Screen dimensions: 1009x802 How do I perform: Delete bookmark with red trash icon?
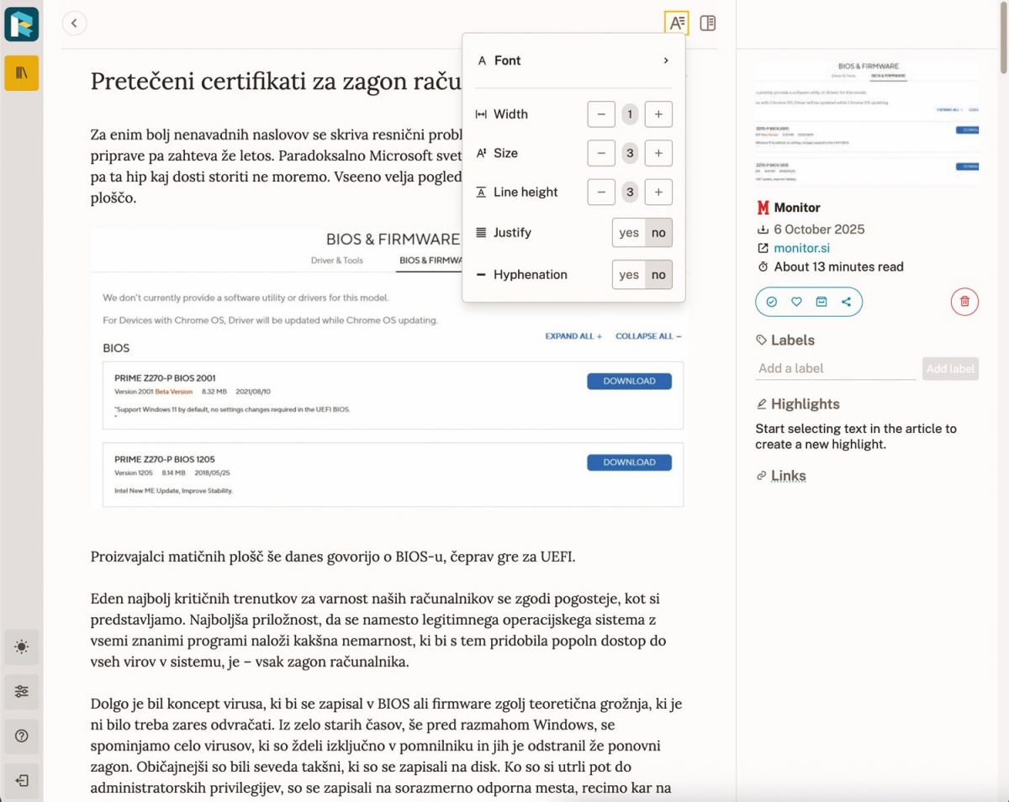(964, 302)
